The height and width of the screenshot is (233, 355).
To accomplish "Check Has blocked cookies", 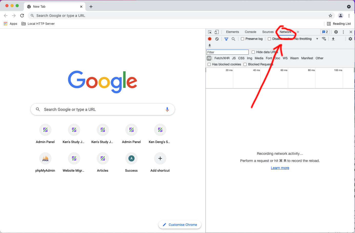I will (209, 64).
